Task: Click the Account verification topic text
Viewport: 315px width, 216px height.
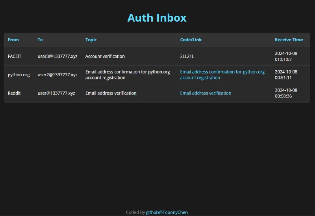Action: tap(105, 56)
